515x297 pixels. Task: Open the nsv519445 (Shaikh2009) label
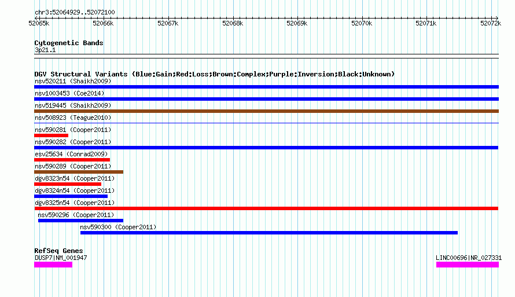tap(73, 105)
